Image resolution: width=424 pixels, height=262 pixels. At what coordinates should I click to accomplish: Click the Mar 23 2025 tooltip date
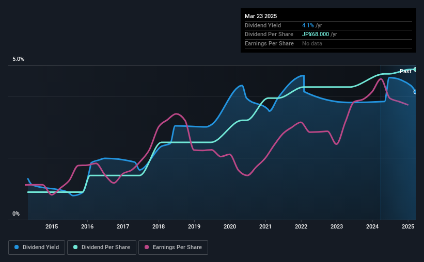(x=261, y=16)
